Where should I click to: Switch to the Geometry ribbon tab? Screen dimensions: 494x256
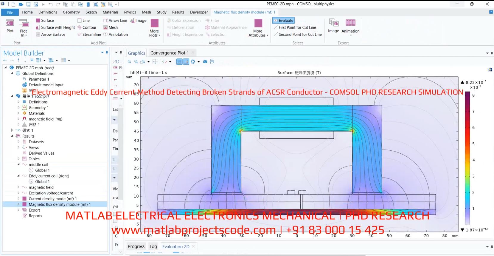point(71,12)
